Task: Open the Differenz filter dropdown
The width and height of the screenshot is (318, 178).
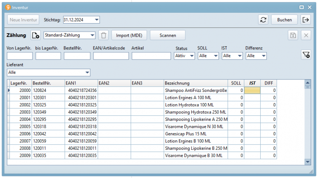Action: [x=264, y=56]
